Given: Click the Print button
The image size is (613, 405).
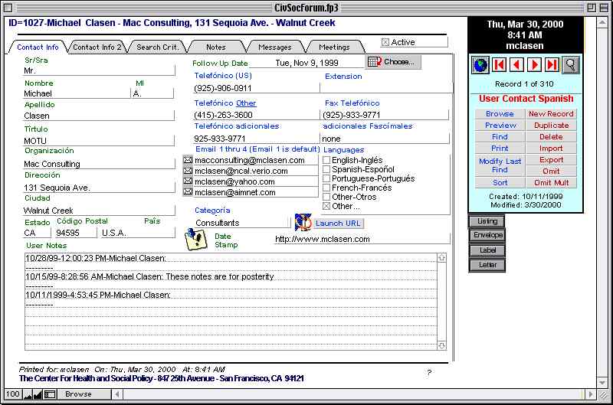Looking at the screenshot, I should [x=500, y=149].
